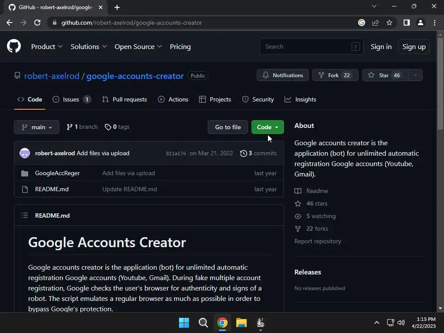Click the network icon in system tray
Screen dimensions: 444x333
391,323
